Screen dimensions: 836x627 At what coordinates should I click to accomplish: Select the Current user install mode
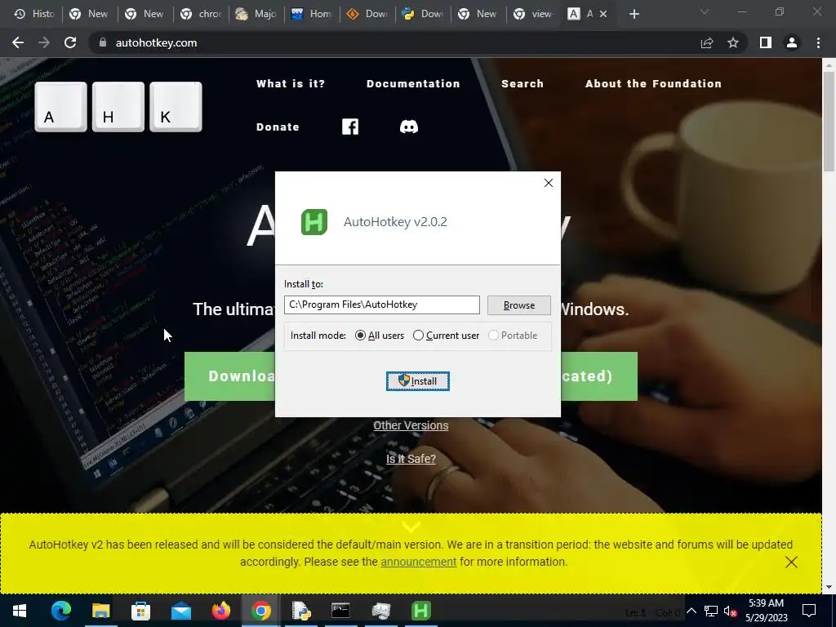click(446, 336)
